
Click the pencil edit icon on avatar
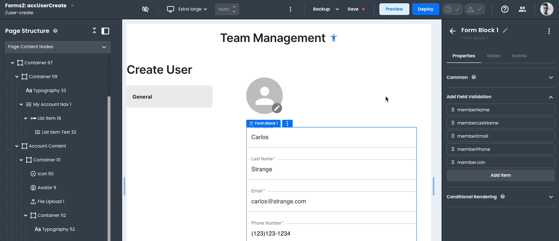pos(277,108)
